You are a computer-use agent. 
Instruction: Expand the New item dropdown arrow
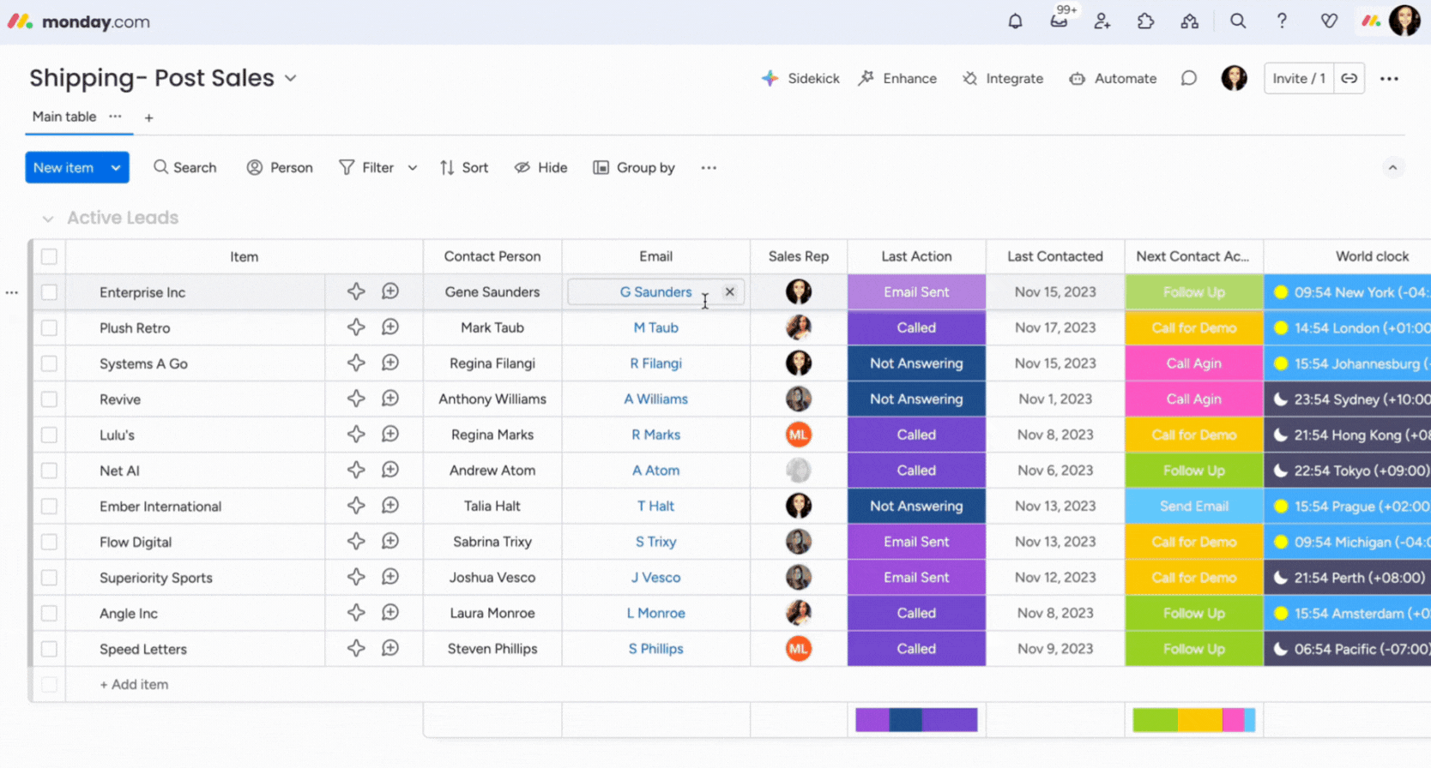click(116, 168)
